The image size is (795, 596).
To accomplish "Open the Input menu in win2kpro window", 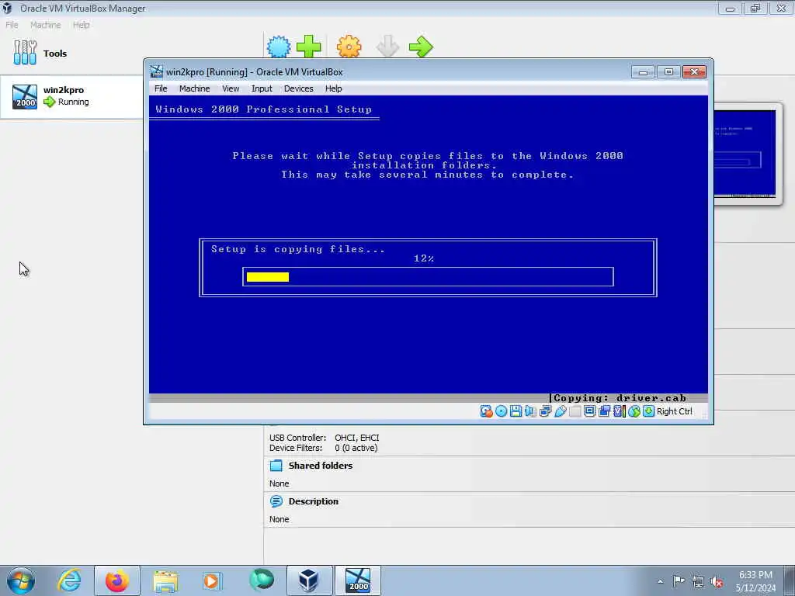I will [262, 88].
